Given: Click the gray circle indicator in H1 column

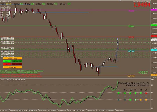Looking at the screenshot, I should tap(135, 96).
